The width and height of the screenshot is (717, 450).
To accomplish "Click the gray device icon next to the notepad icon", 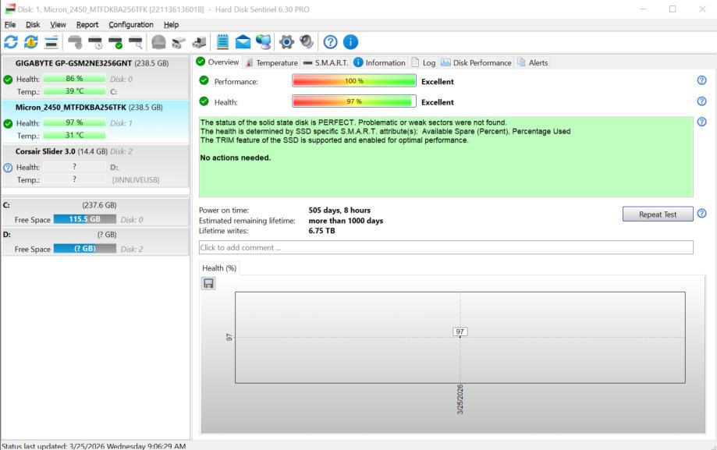I will click(x=199, y=42).
